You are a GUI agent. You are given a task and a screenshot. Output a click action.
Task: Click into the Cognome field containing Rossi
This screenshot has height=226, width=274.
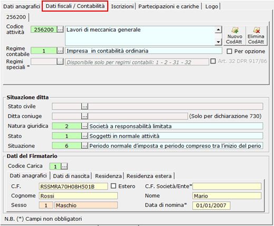click(78, 196)
